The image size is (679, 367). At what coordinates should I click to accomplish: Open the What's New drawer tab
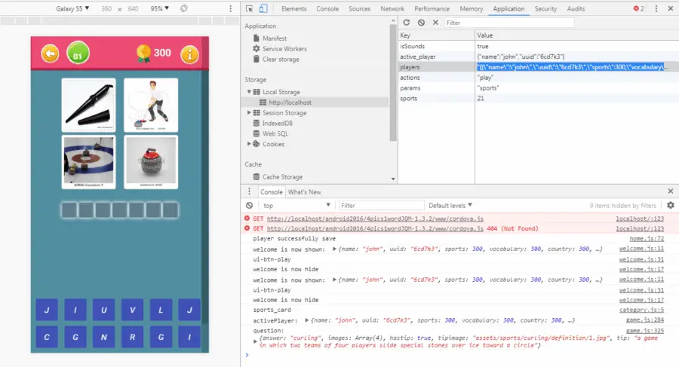304,191
